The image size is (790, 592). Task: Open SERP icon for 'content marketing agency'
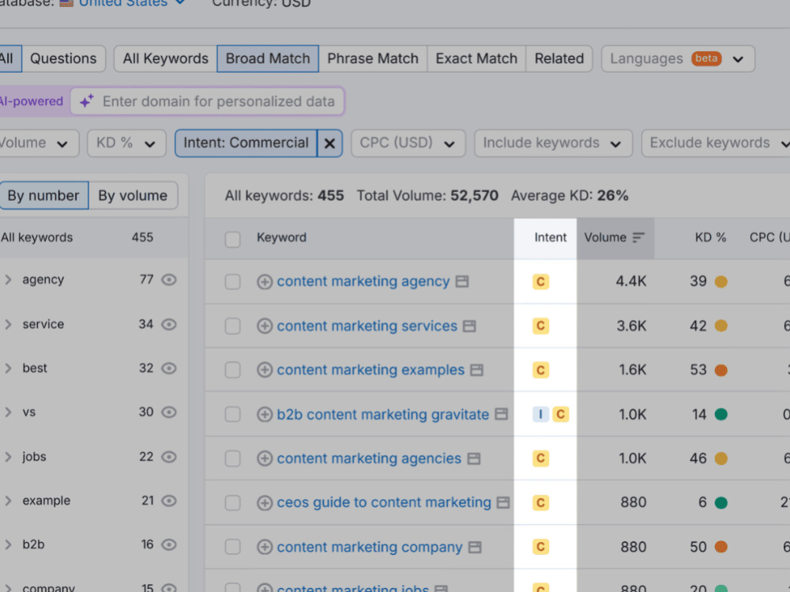[462, 281]
